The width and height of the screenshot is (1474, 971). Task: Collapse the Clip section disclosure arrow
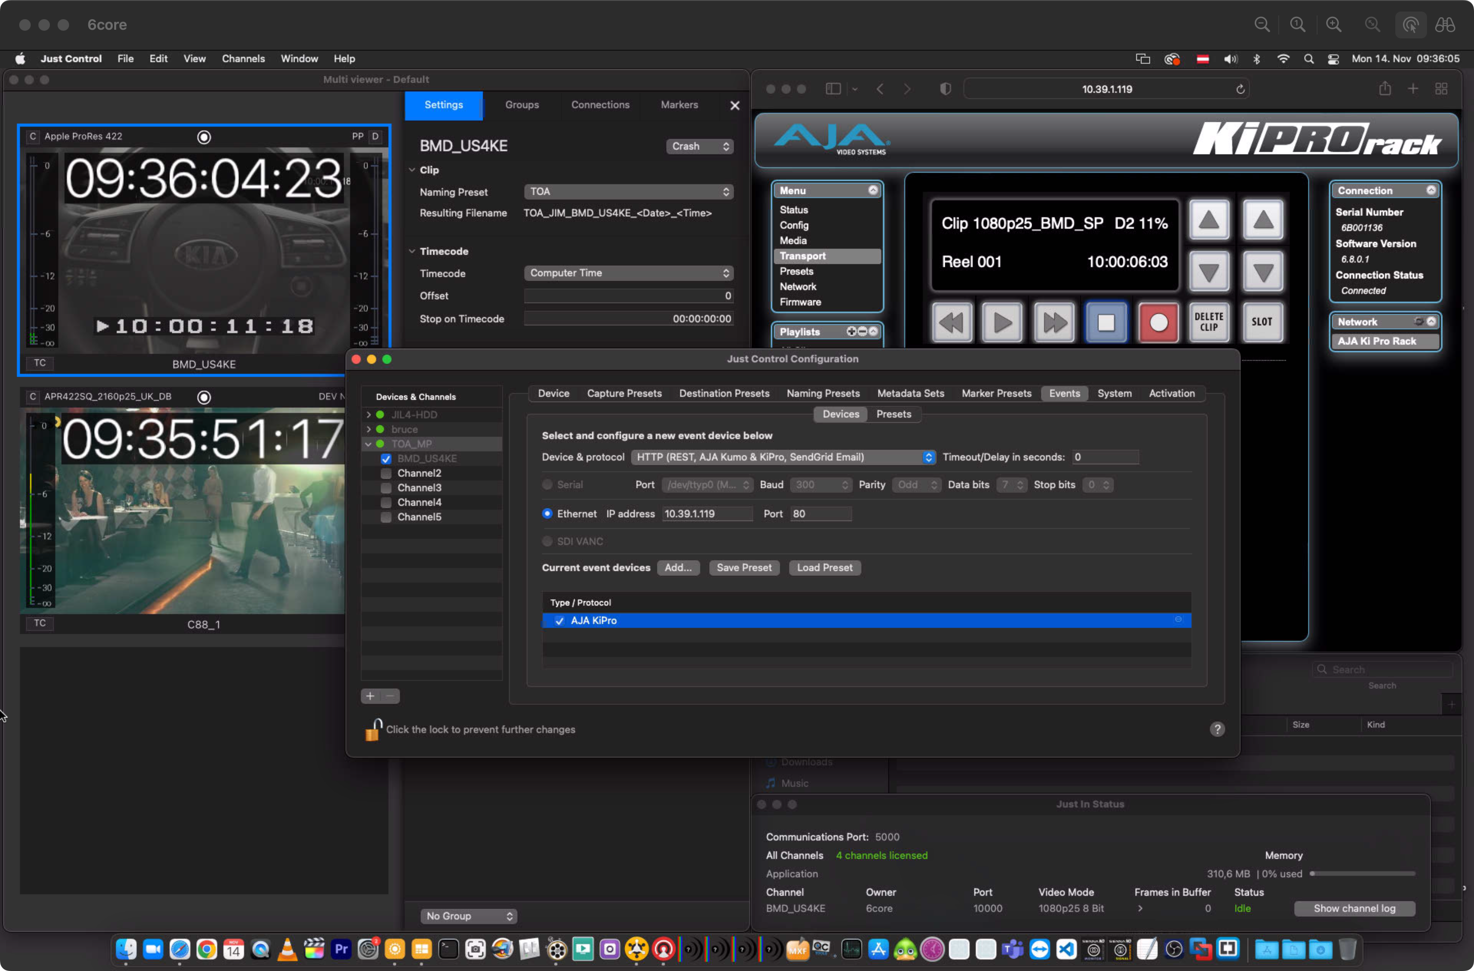pos(412,170)
